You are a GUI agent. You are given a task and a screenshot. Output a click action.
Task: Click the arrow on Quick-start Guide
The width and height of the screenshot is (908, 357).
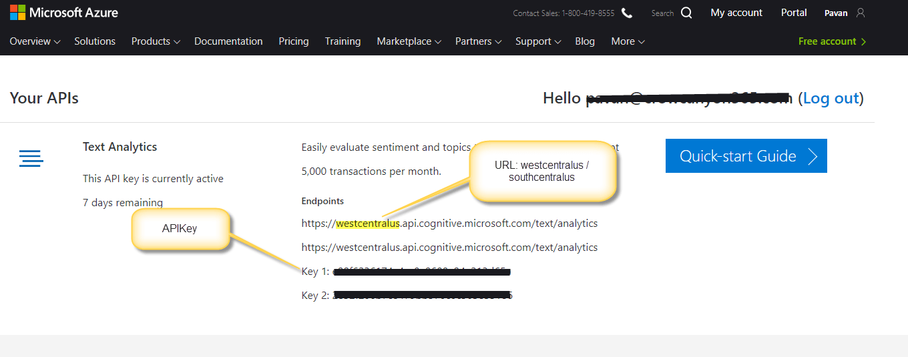(813, 156)
